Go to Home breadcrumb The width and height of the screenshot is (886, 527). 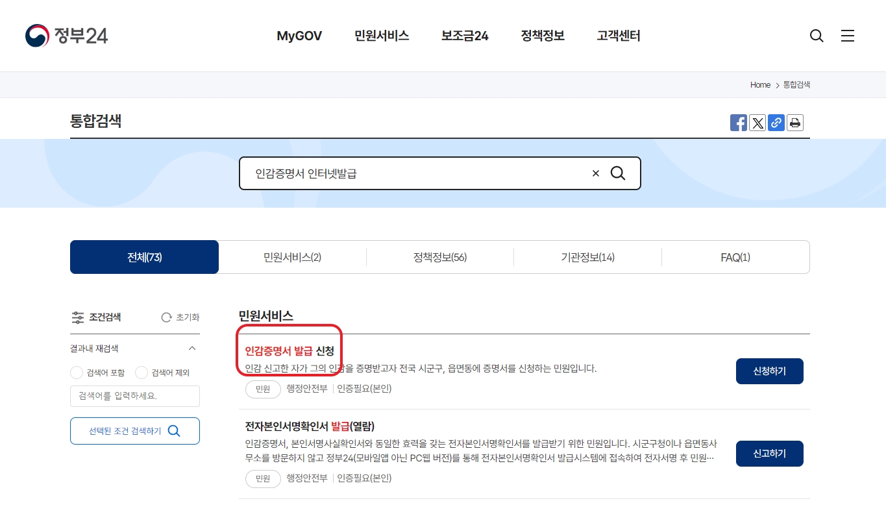point(760,85)
